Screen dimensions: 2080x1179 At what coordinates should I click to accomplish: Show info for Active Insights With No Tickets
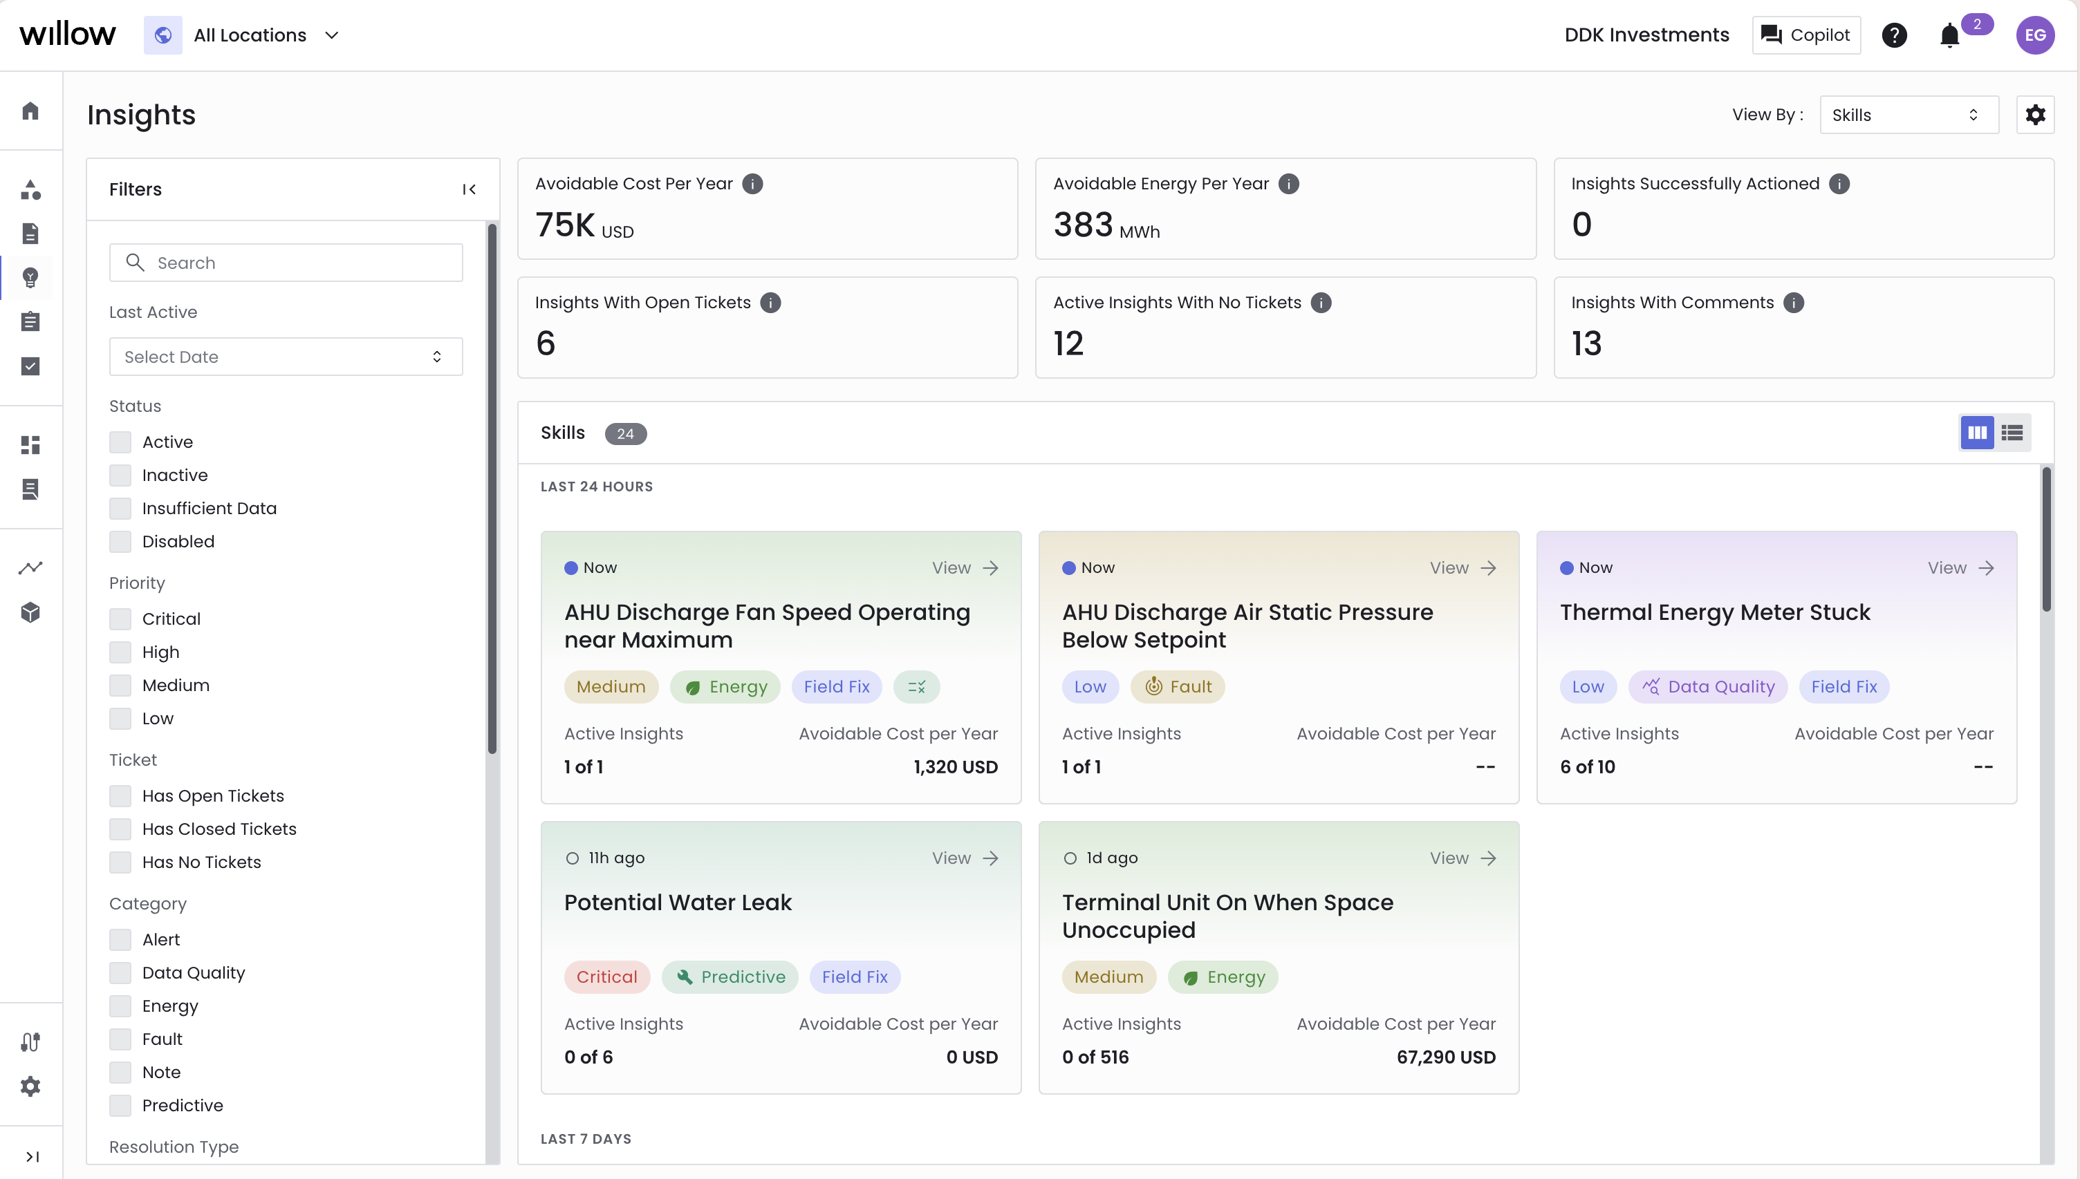tap(1321, 303)
